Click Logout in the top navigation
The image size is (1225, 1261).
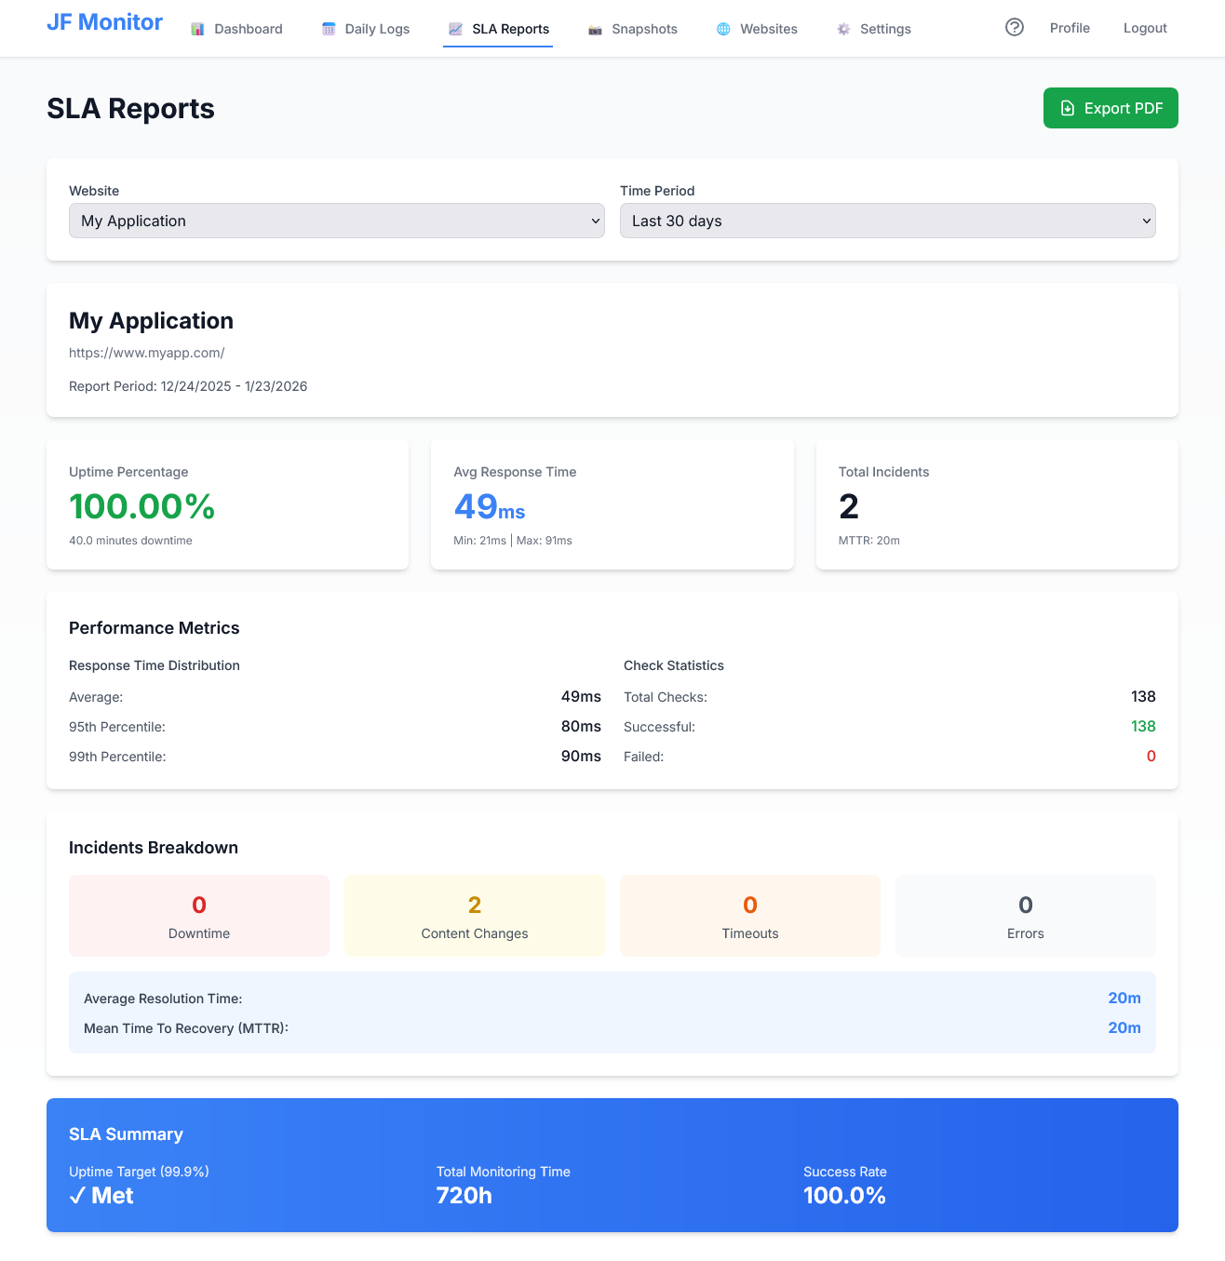click(x=1144, y=28)
